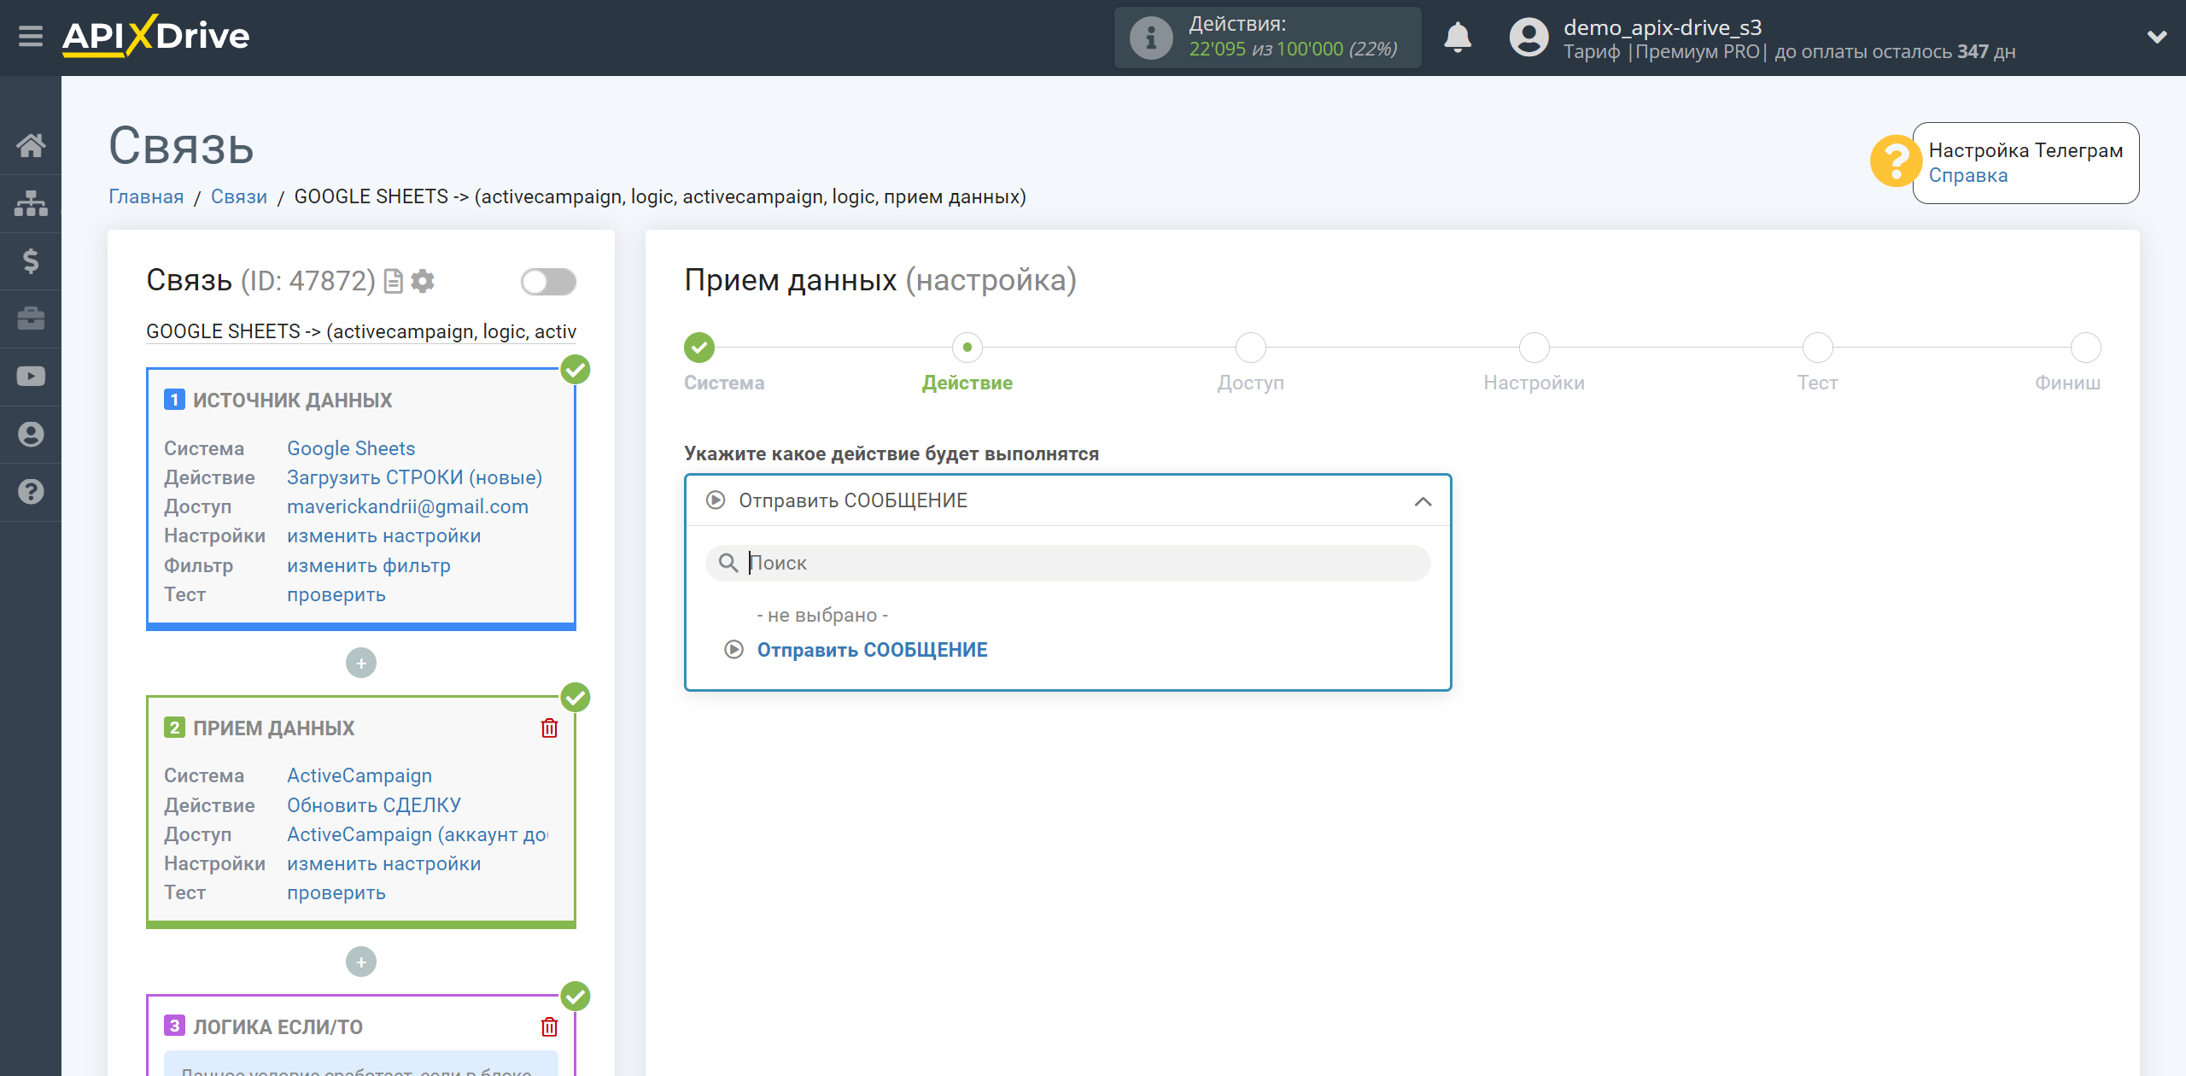Click the demo_apix-drive_s3 account name

(x=1663, y=27)
